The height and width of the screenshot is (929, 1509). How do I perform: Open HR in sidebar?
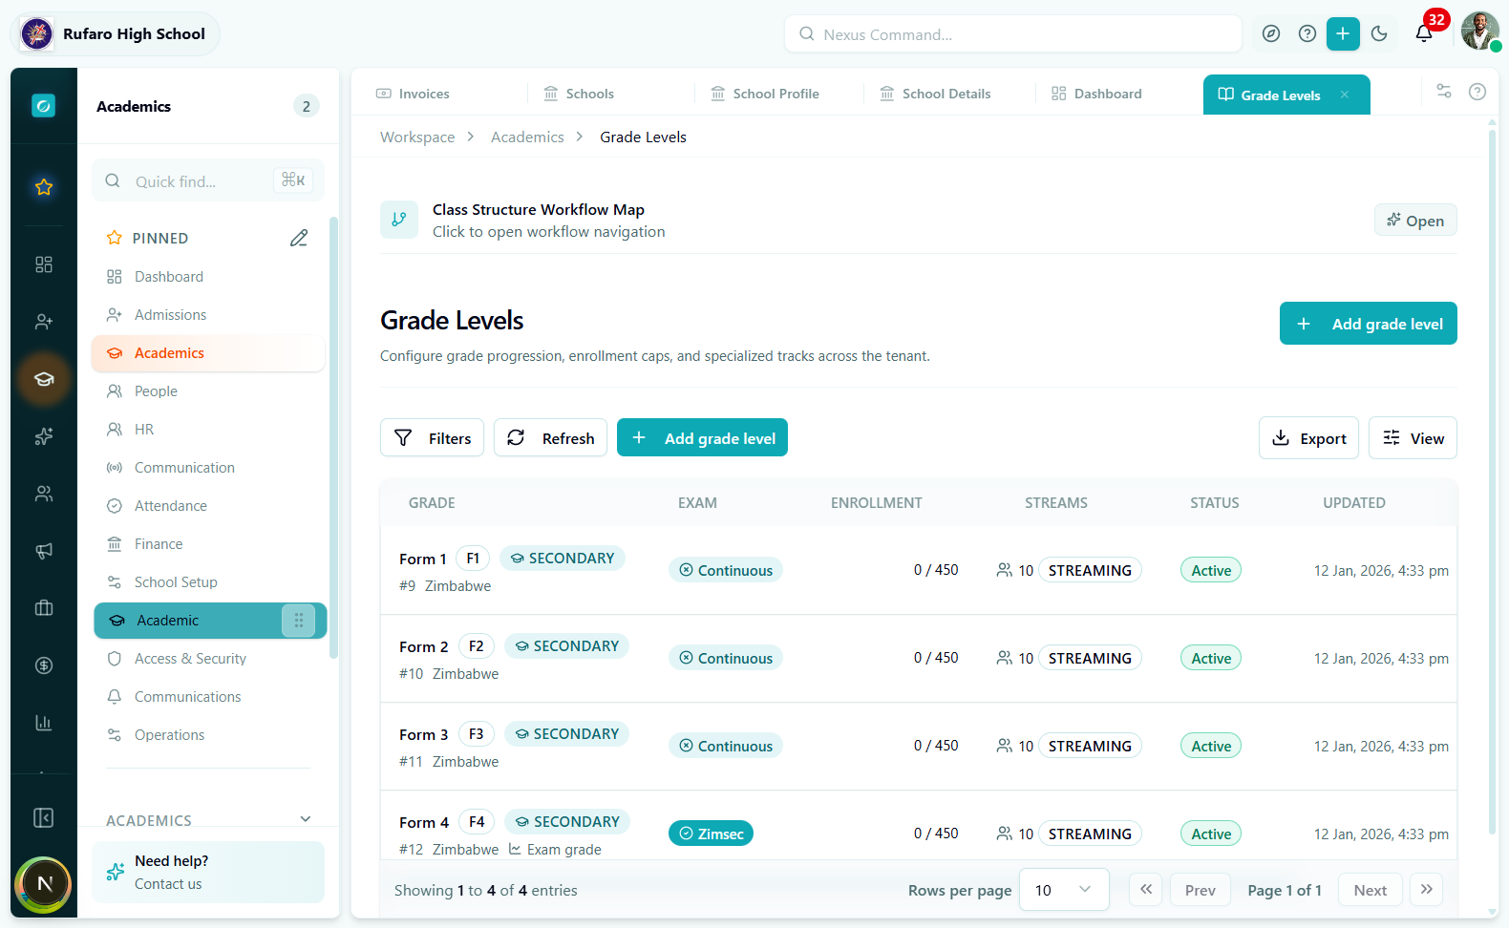pos(208,430)
